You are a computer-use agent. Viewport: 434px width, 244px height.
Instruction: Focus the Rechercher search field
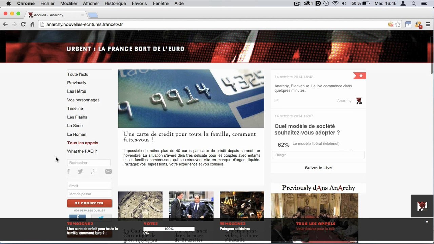pos(89,163)
